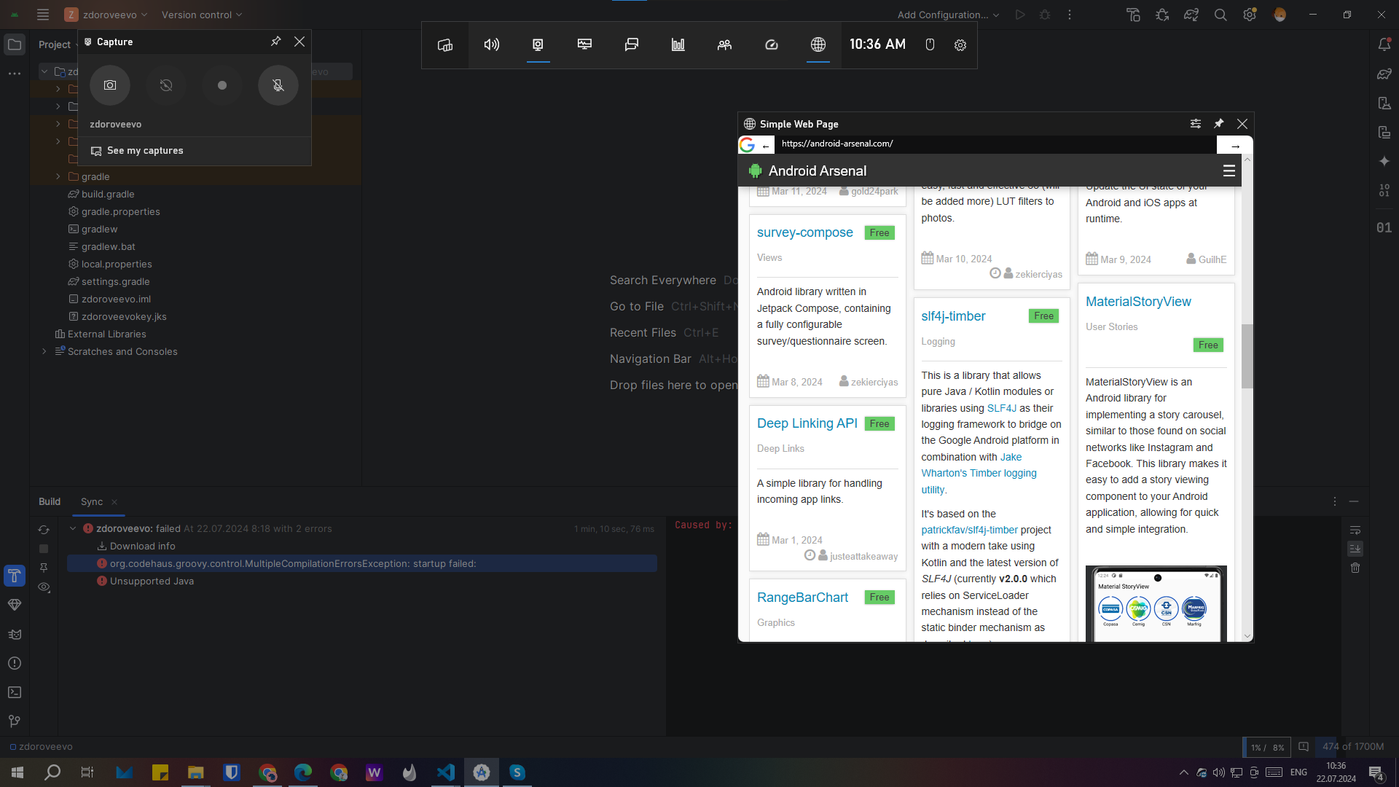The image size is (1399, 787).
Task: Click the MaterialStoryView phone preview image
Action: click(x=1156, y=604)
